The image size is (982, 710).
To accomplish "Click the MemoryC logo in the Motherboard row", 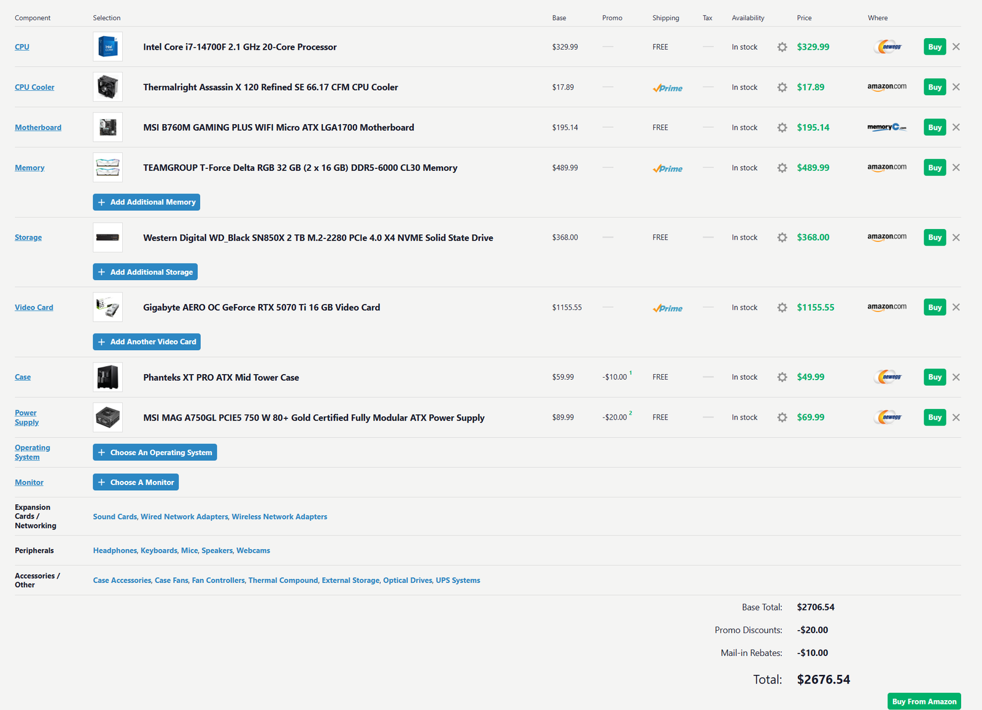I will [887, 127].
